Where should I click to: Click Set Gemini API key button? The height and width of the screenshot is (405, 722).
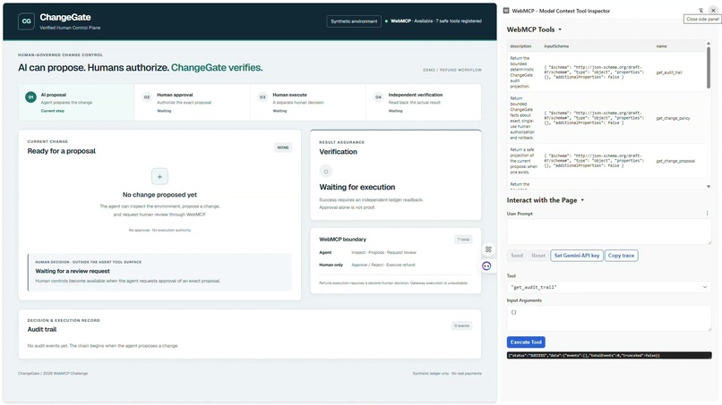click(x=577, y=256)
